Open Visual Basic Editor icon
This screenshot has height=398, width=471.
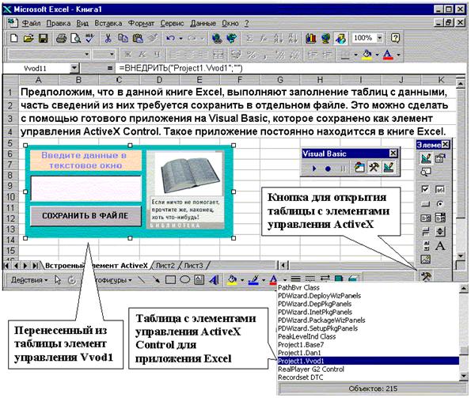359,168
